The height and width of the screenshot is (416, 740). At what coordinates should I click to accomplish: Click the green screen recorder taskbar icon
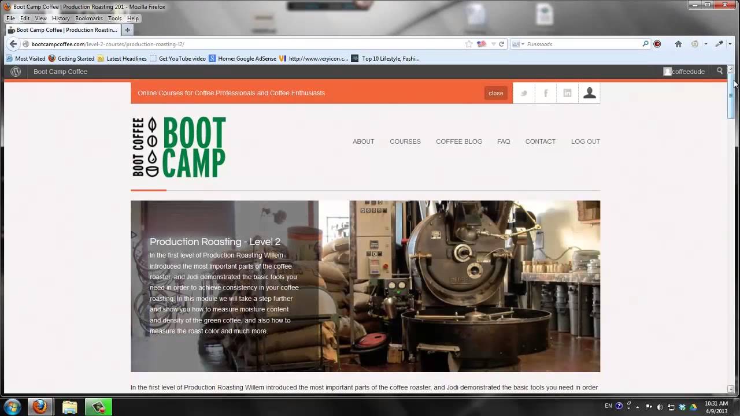[98, 407]
